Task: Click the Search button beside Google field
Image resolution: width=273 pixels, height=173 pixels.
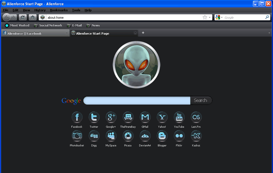Action: [201, 101]
